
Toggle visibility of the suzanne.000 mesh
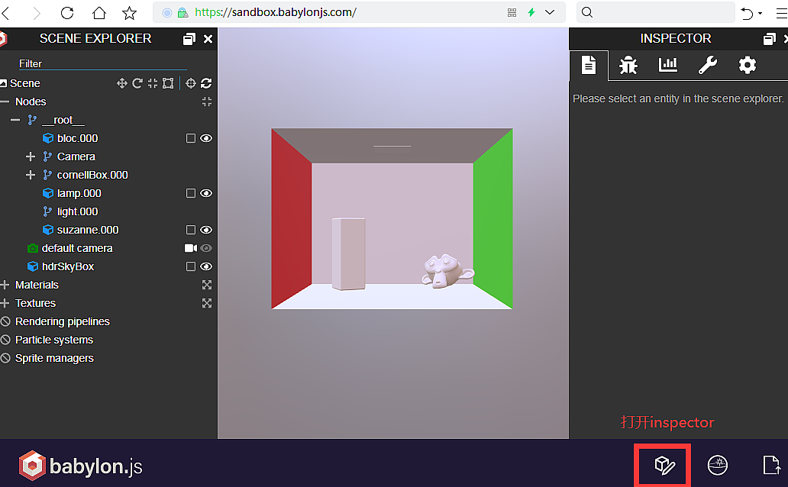[205, 230]
